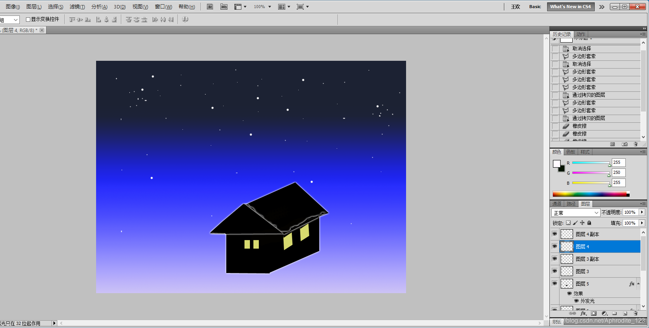Viewport: 649px width, 328px height.
Task: Select the Basic workspace
Action: 535,7
